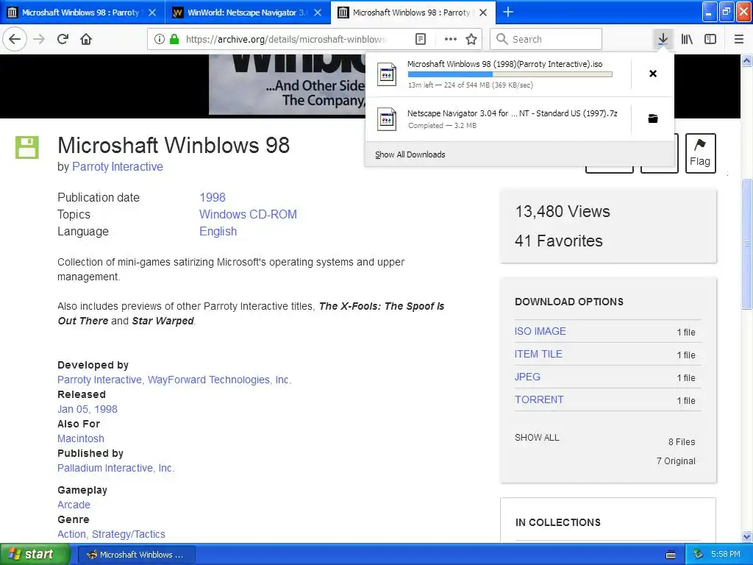Cancel the Winblows 98 iso download
753x565 pixels.
653,74
